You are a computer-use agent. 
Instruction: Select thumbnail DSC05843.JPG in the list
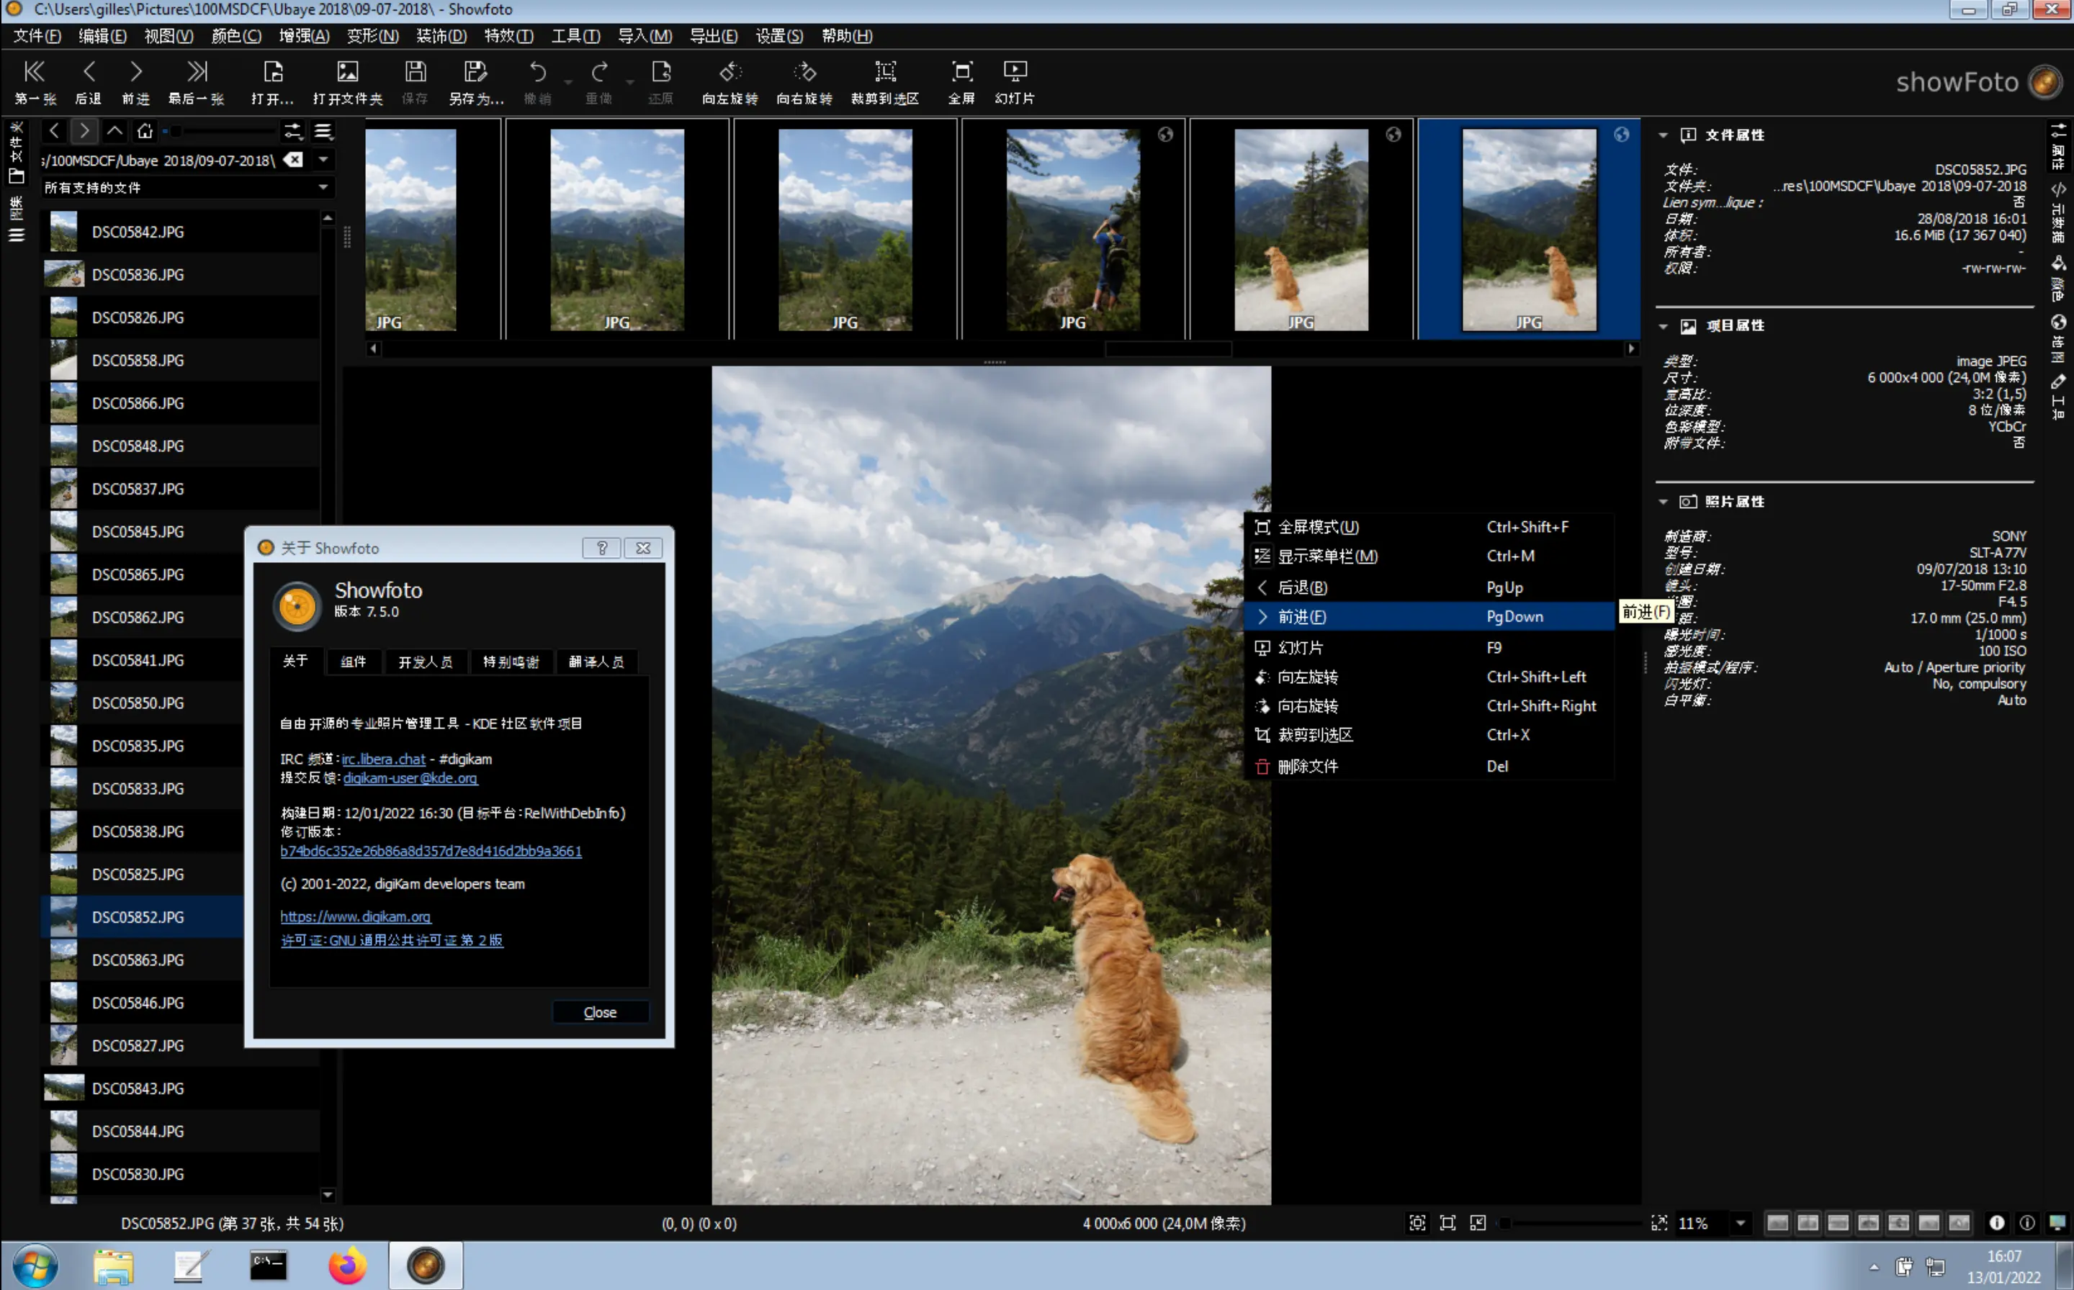[x=137, y=1088]
